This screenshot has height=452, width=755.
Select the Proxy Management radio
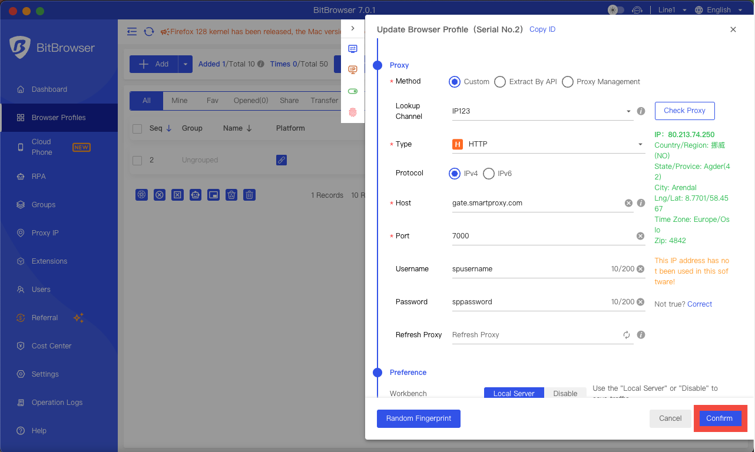tap(568, 82)
